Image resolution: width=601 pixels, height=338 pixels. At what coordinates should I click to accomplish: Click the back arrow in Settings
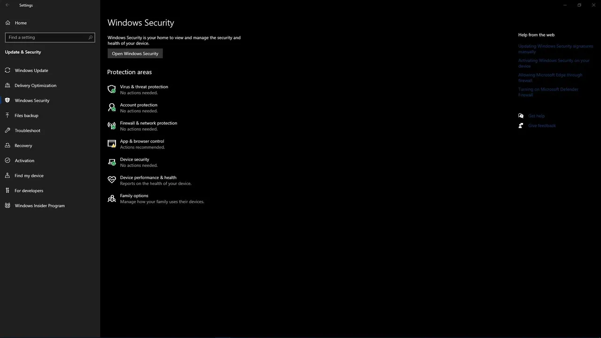[7, 5]
